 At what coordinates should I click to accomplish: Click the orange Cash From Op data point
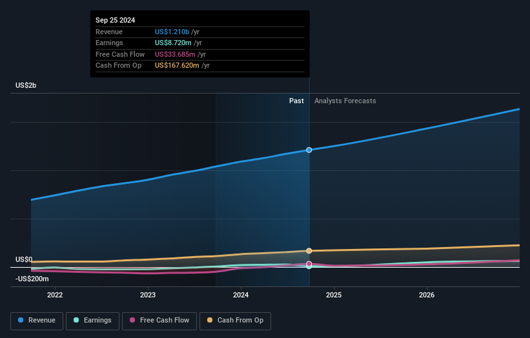(x=309, y=250)
